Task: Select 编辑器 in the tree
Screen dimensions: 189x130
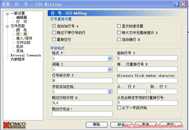Action: pos(21,18)
